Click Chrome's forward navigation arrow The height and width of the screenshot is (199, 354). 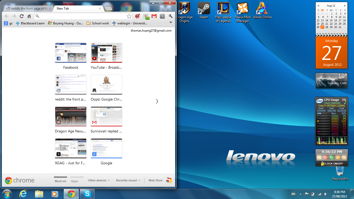coord(14,16)
